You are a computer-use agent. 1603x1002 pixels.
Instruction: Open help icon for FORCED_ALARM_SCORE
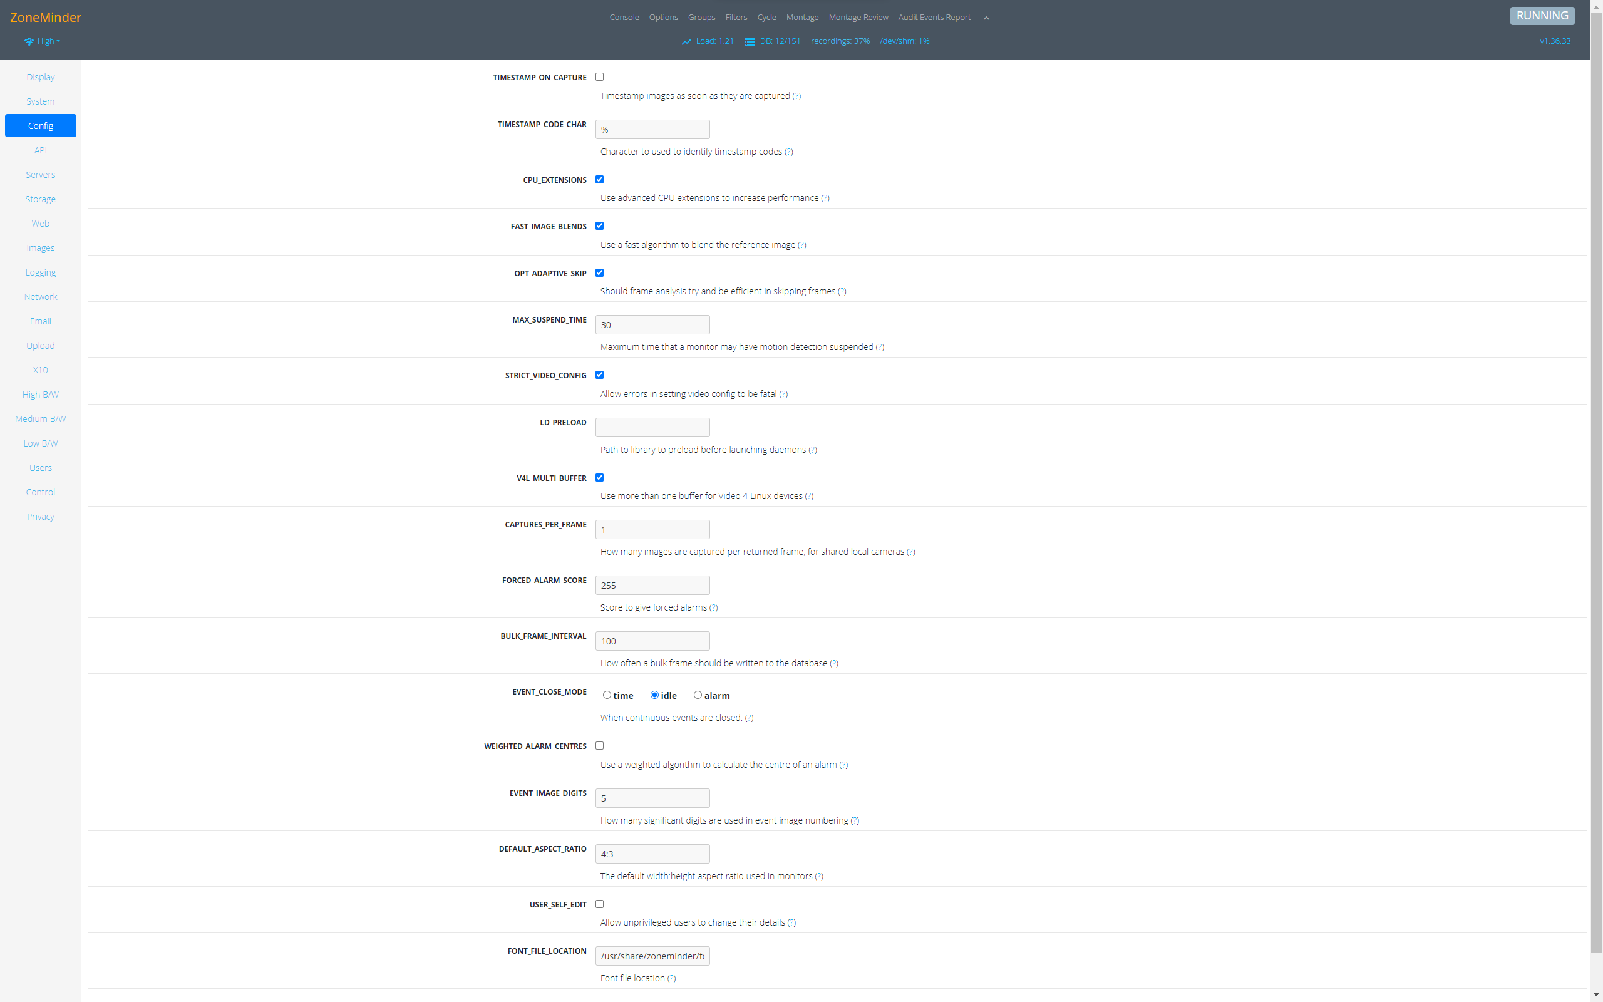click(x=713, y=607)
